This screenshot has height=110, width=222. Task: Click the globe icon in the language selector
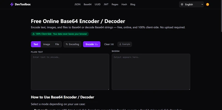point(182,4)
